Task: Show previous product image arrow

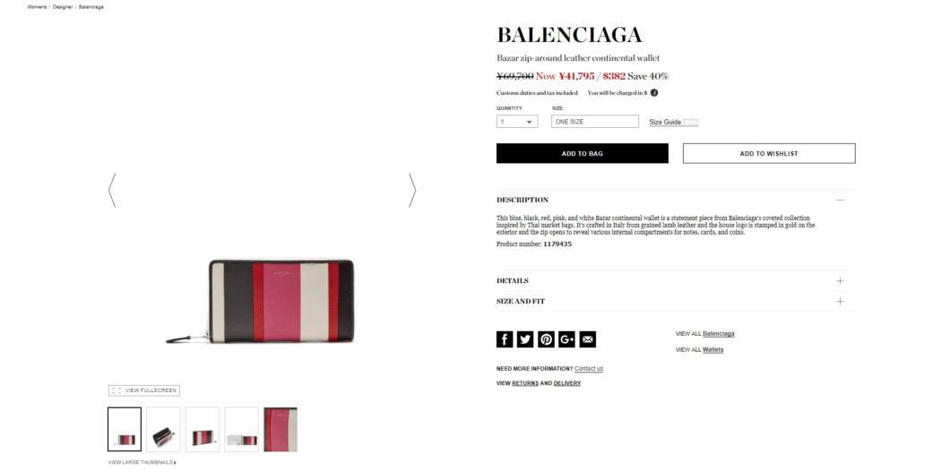Action: [x=111, y=190]
